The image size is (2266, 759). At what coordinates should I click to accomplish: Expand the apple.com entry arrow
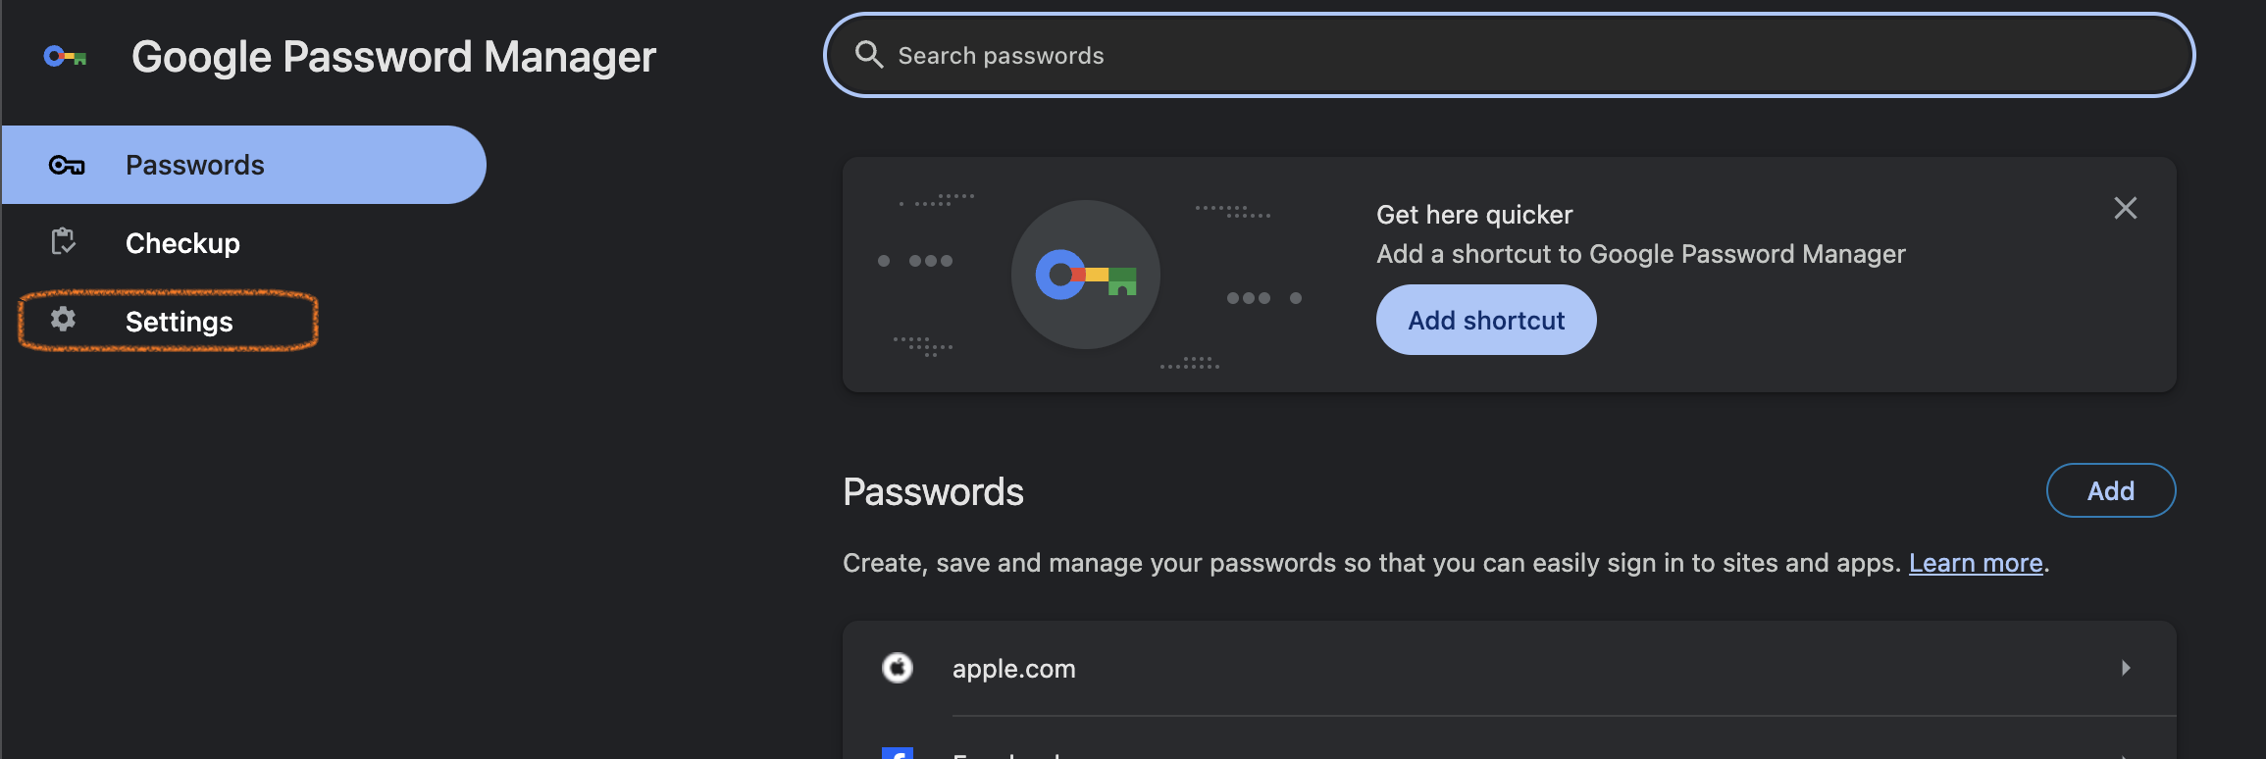2126,668
